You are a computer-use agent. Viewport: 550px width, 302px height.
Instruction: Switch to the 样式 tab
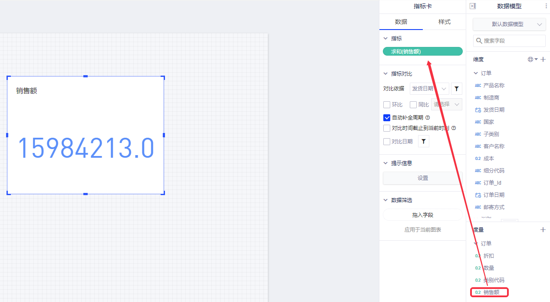click(444, 22)
